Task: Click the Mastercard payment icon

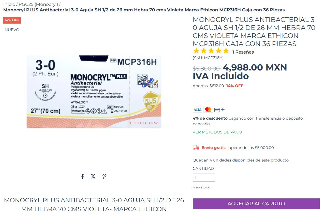Action: tap(208, 110)
